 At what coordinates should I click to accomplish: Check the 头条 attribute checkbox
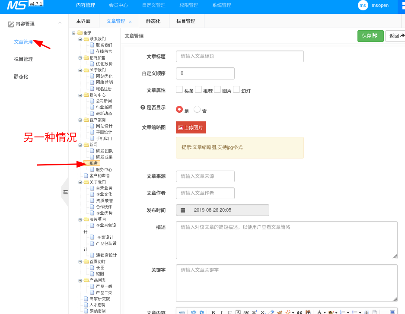pos(179,89)
